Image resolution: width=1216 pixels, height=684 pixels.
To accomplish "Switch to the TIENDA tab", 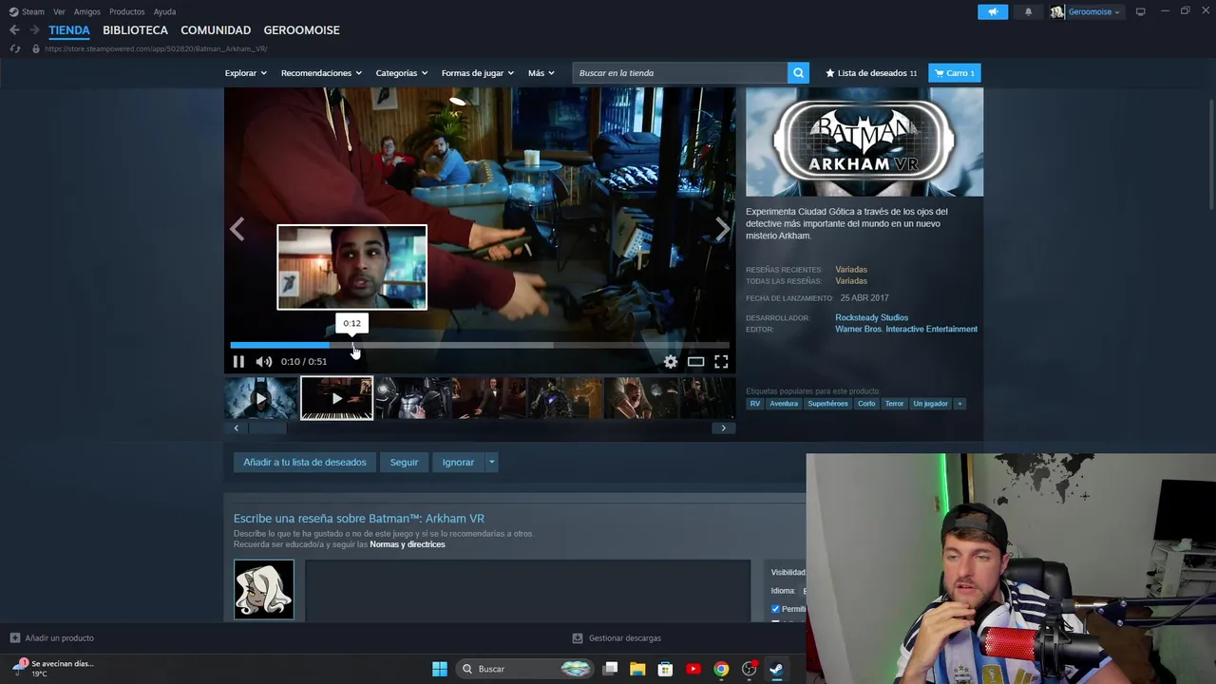I will pyautogui.click(x=69, y=30).
